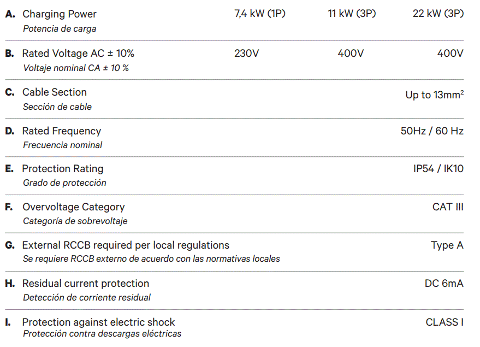The image size is (480, 347).
Task: Select the 'CAT III' value
Action: coord(448,207)
